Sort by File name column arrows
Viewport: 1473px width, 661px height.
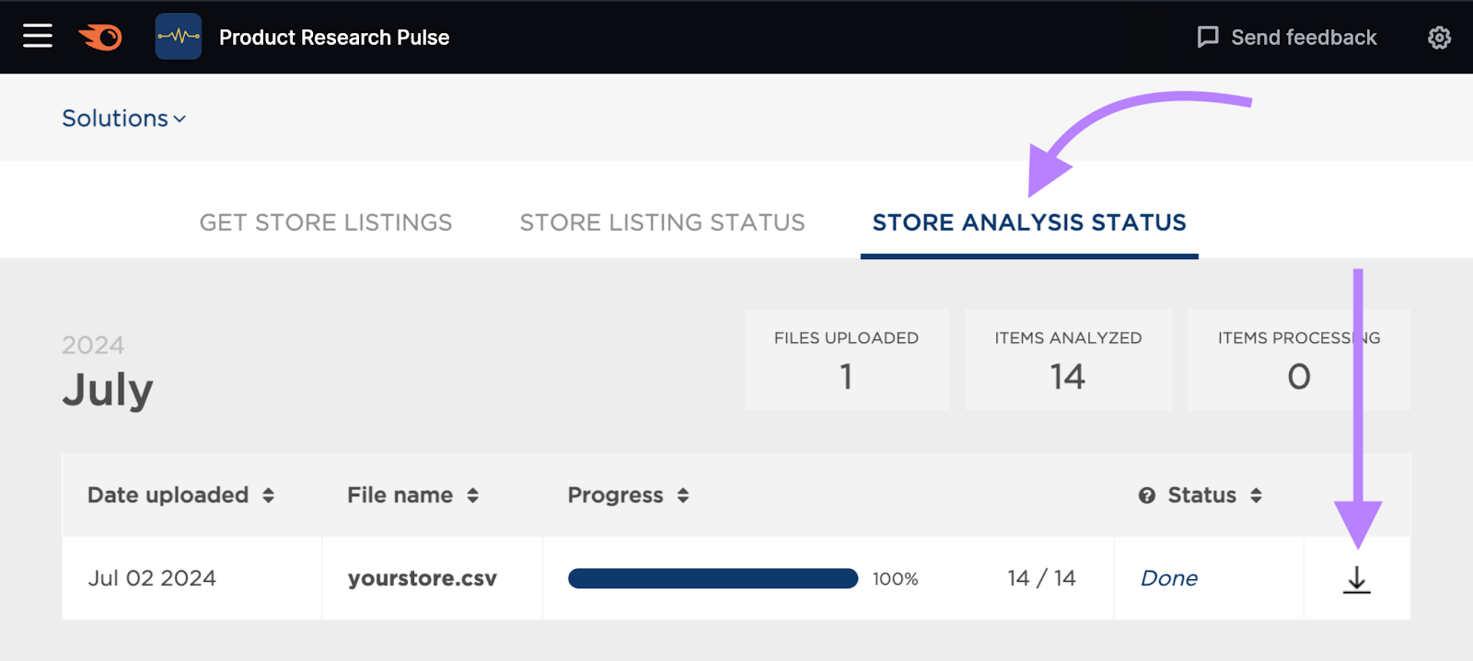(x=472, y=496)
